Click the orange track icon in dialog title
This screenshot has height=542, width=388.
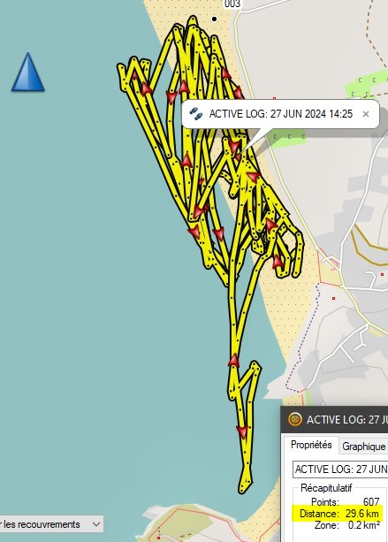[x=294, y=419]
